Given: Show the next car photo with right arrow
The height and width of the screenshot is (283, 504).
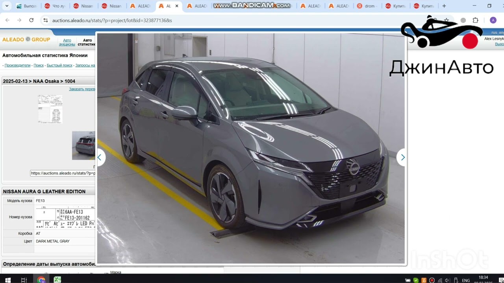Looking at the screenshot, I should point(402,157).
